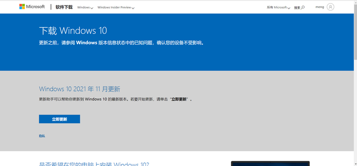Image resolution: width=357 pixels, height=166 pixels.
Task: Open the 隐私 link
Action: (42, 136)
